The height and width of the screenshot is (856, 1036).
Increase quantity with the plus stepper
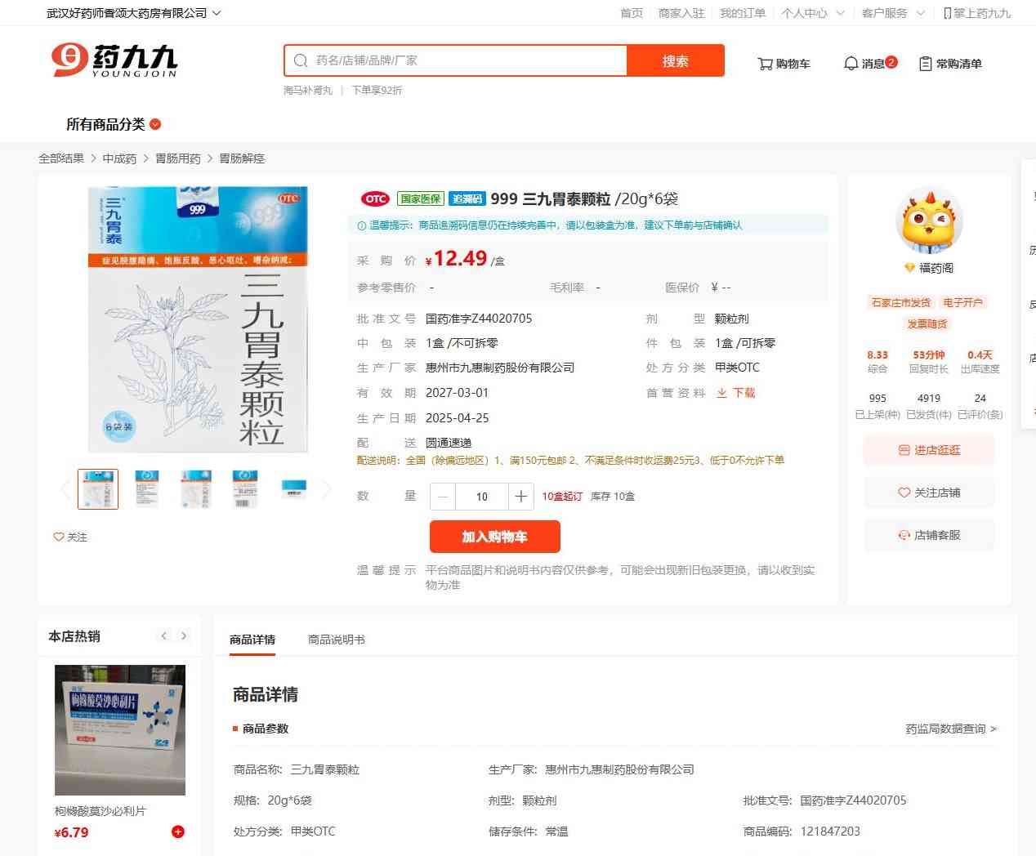(520, 497)
